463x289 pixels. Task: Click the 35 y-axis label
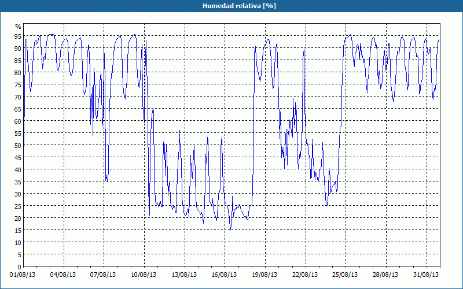(18, 181)
